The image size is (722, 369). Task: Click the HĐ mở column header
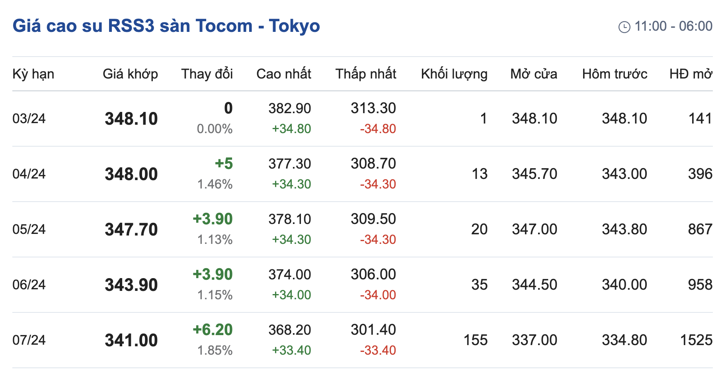pyautogui.click(x=691, y=74)
